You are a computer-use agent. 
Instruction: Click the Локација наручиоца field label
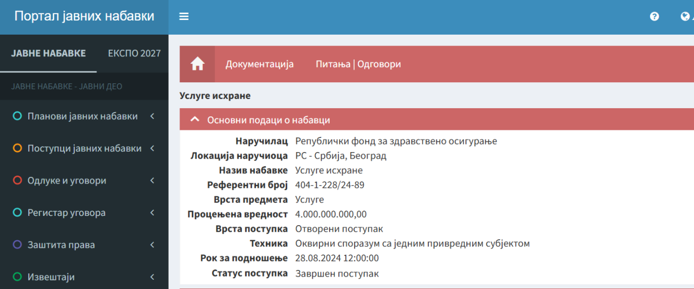pyautogui.click(x=239, y=156)
